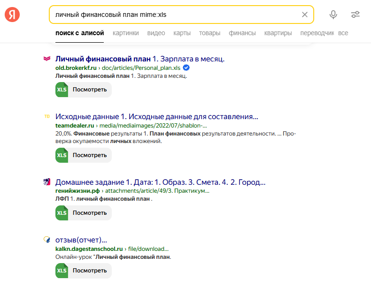This screenshot has height=287, width=371.
Task: Switch to the видео tab
Action: pyautogui.click(x=156, y=33)
